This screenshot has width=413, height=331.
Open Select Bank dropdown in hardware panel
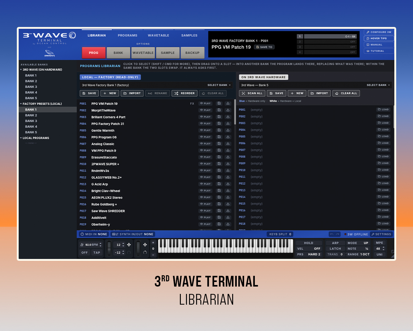pos(378,85)
